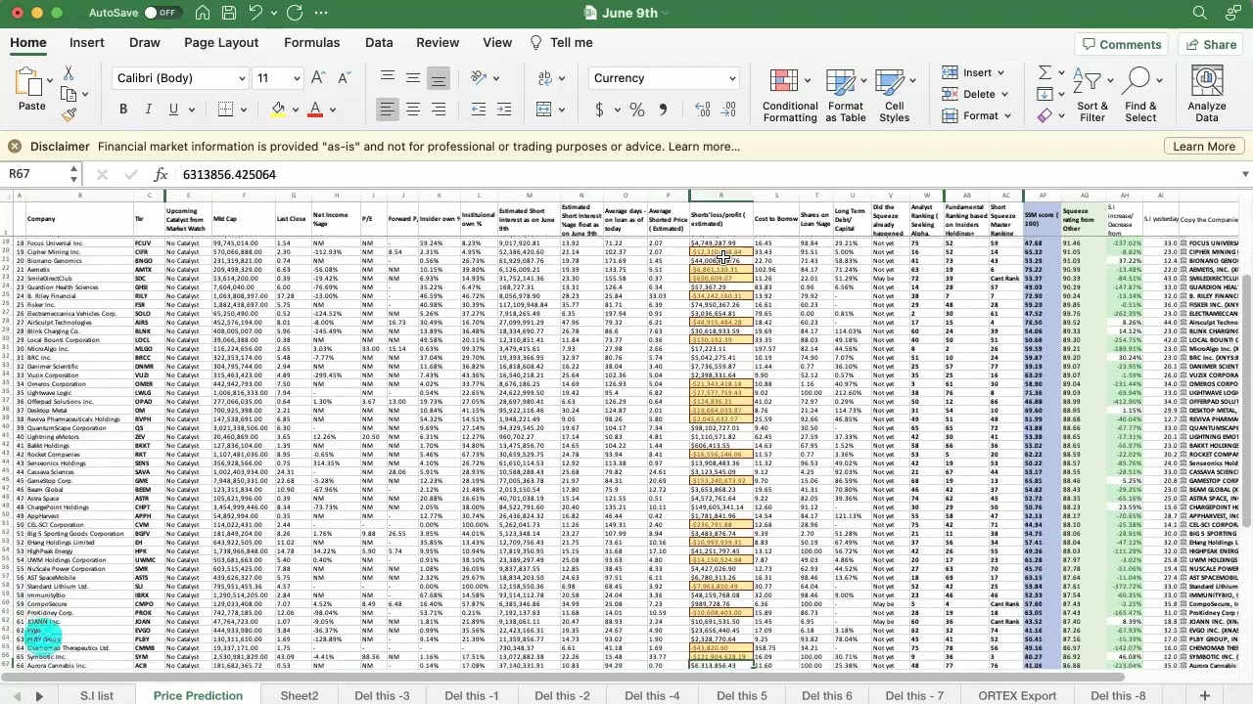The image size is (1253, 704).
Task: Open the number format Currency dropdown
Action: 664,78
